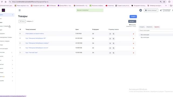
Task: Copy order link for Честный Знак course
Action: coord(114,53)
